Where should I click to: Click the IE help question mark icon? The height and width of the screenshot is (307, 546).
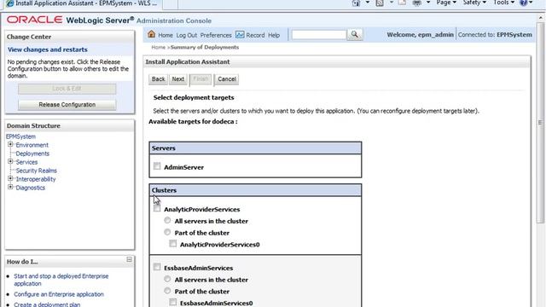523,3
